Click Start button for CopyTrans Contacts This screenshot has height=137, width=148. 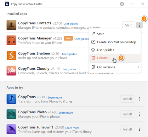pyautogui.click(x=128, y=25)
